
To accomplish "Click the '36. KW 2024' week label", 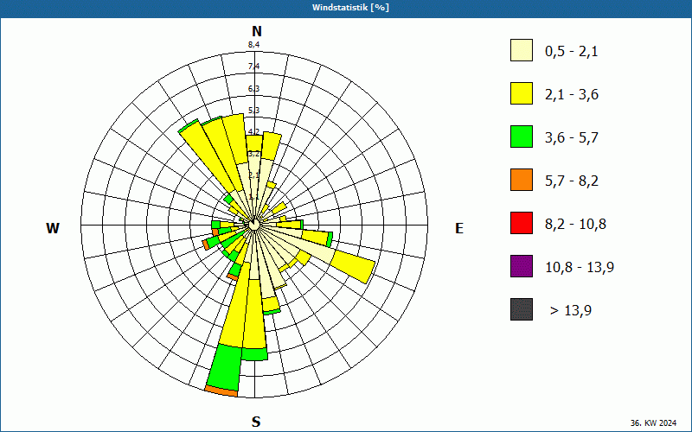I will (x=653, y=422).
